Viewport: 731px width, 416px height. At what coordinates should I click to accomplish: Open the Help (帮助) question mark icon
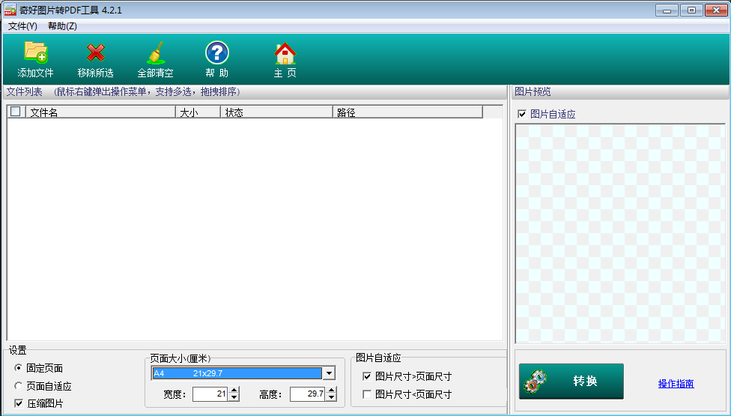pyautogui.click(x=216, y=52)
